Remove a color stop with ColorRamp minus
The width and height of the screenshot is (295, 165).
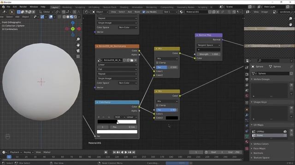[x=103, y=117]
